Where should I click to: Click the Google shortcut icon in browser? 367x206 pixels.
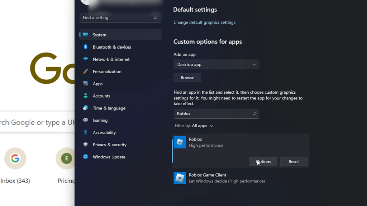point(15,158)
